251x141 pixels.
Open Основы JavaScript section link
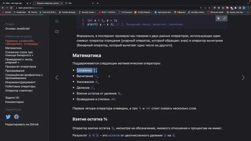tap(17, 29)
